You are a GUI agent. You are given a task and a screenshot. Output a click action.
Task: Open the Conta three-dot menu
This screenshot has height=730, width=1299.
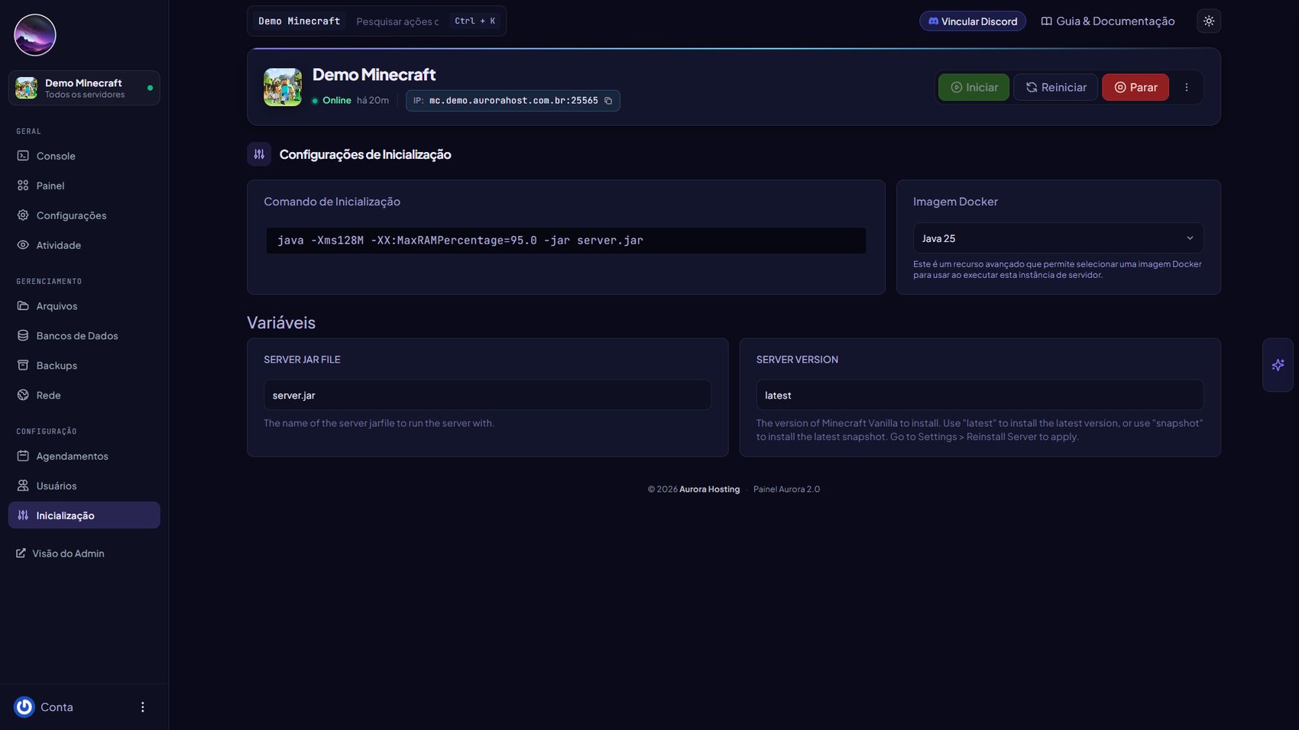click(x=142, y=707)
